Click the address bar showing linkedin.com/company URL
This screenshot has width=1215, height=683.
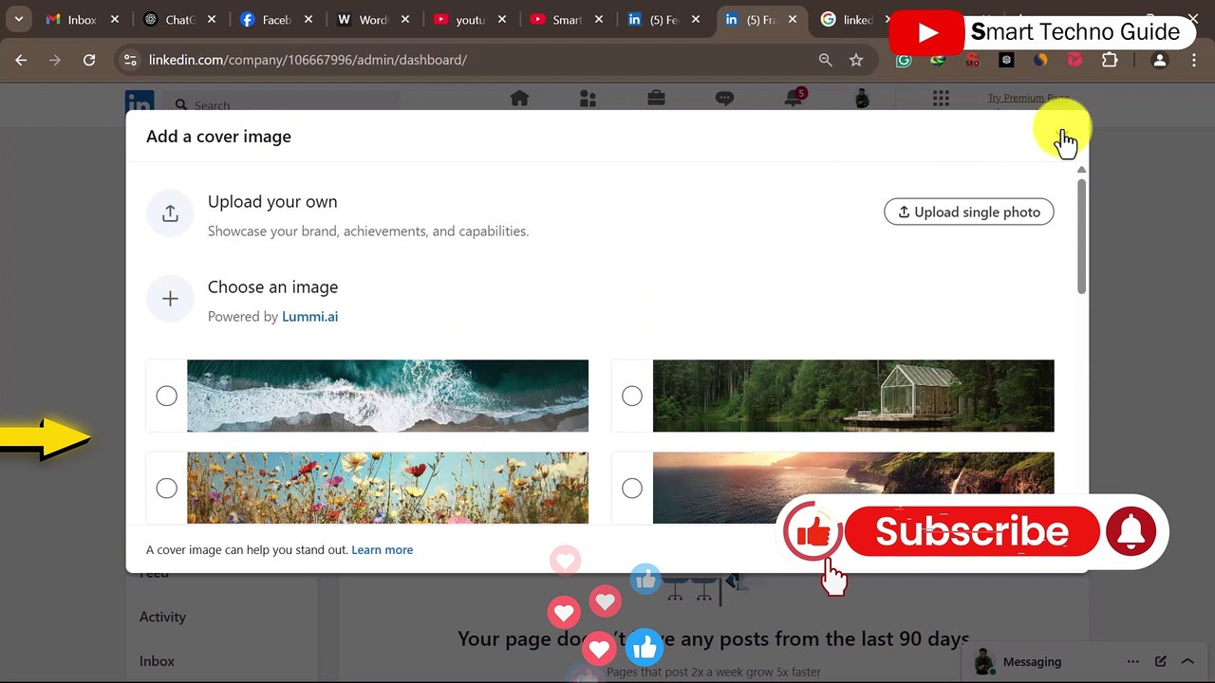coord(475,60)
